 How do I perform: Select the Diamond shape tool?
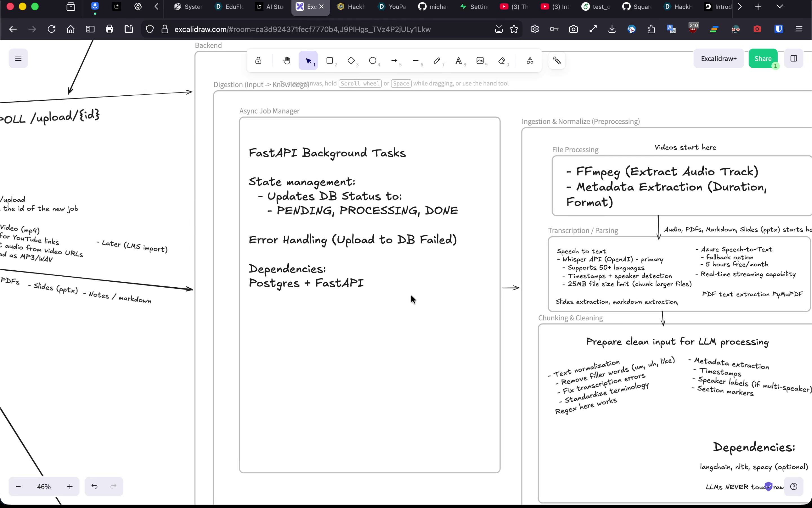coord(351,61)
